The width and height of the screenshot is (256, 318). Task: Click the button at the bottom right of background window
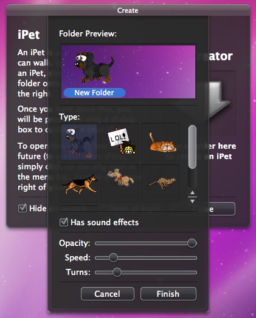tap(222, 209)
